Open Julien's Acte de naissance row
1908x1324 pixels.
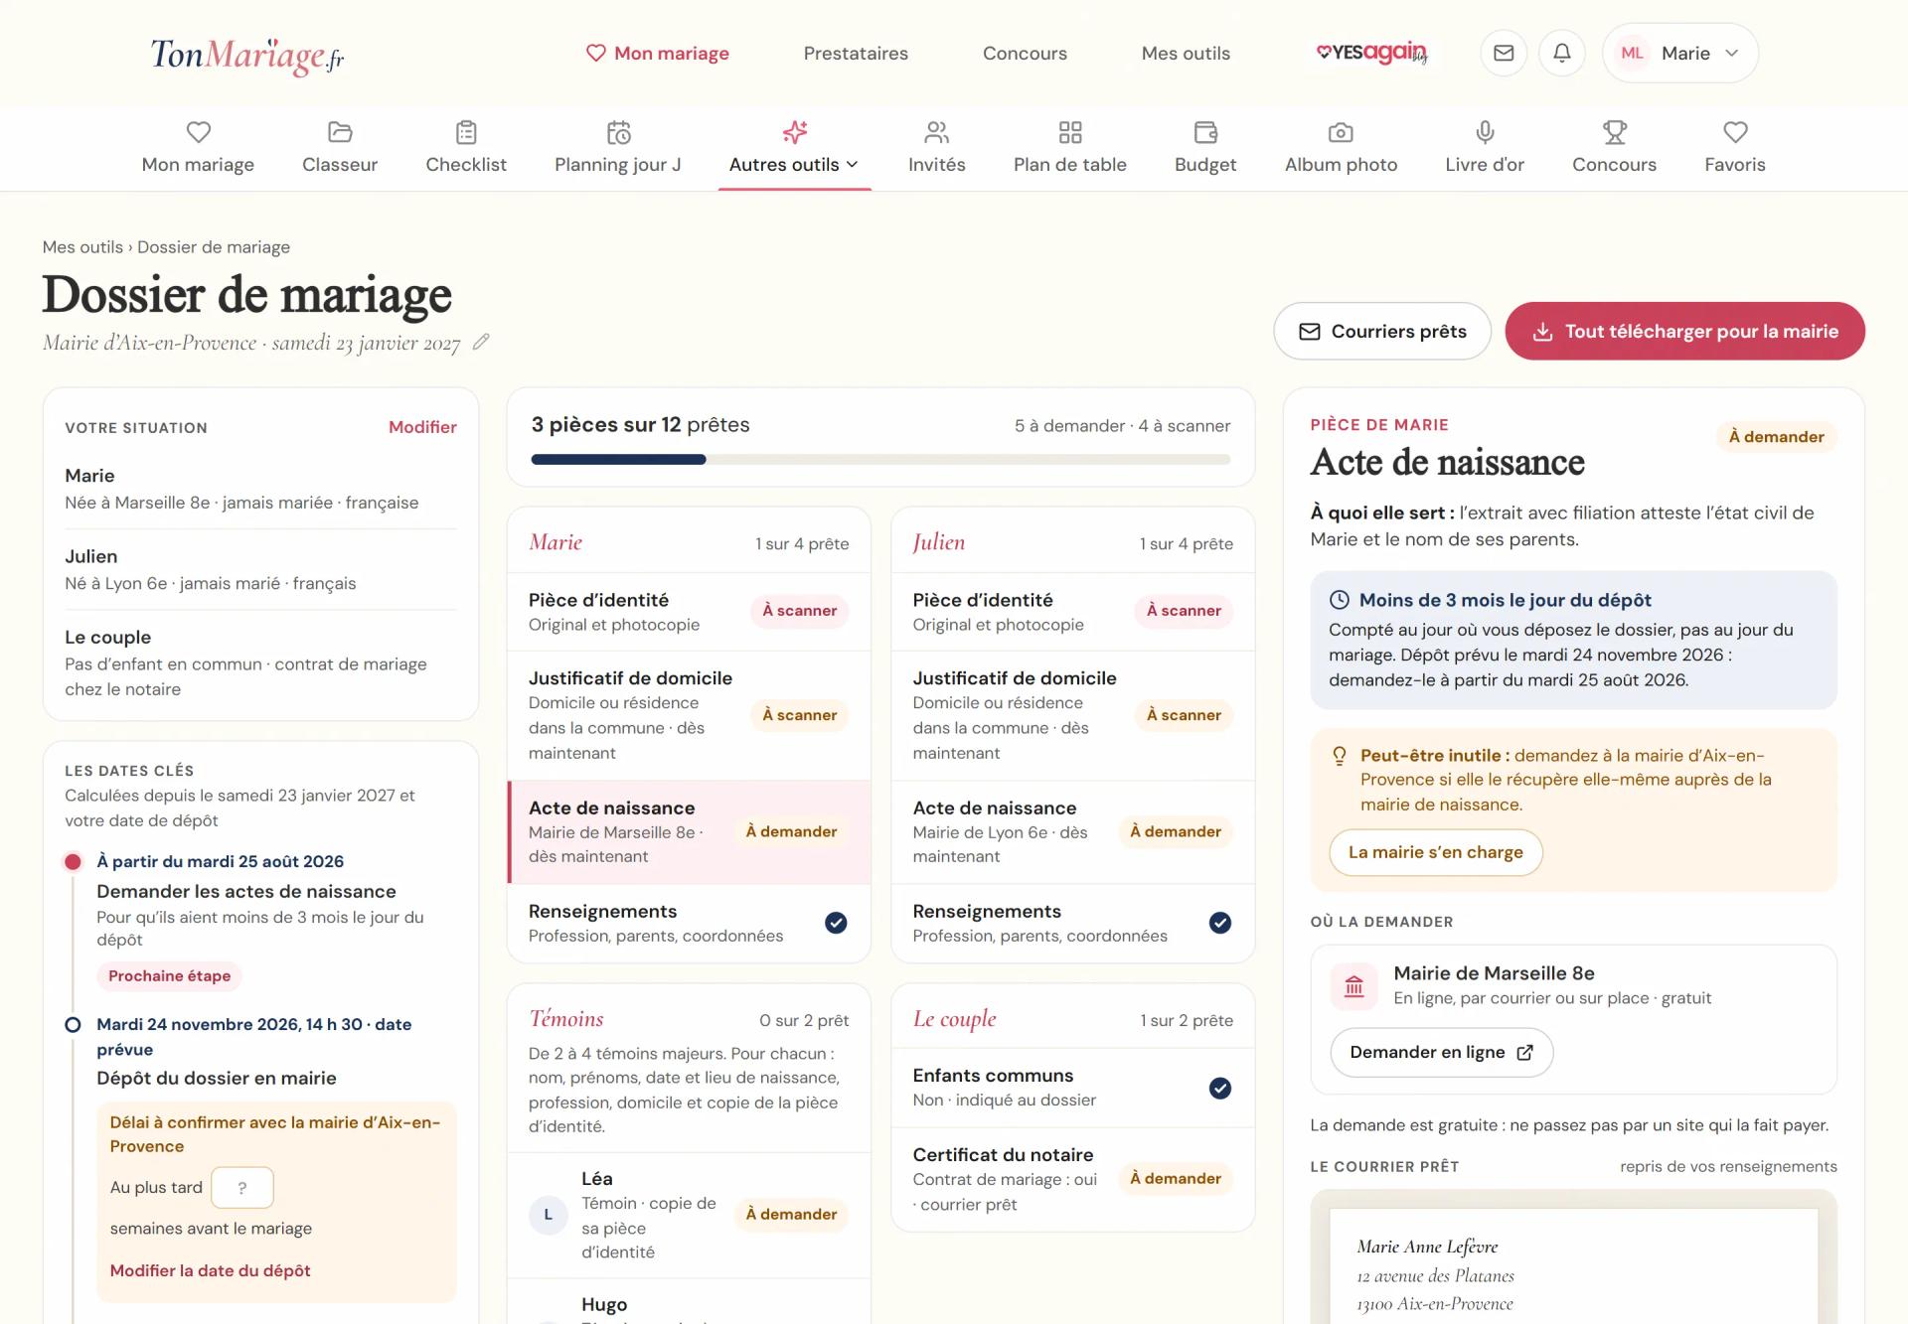click(1073, 831)
